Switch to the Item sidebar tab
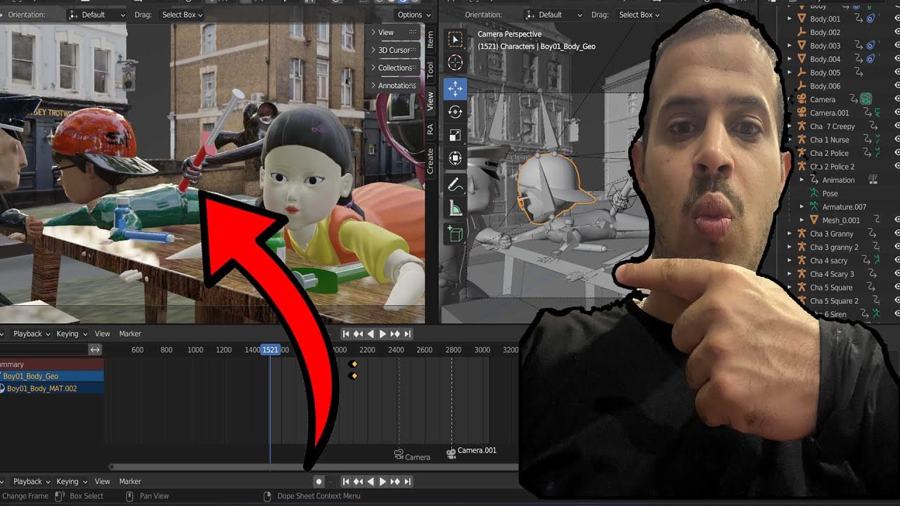The width and height of the screenshot is (900, 506). (x=430, y=39)
